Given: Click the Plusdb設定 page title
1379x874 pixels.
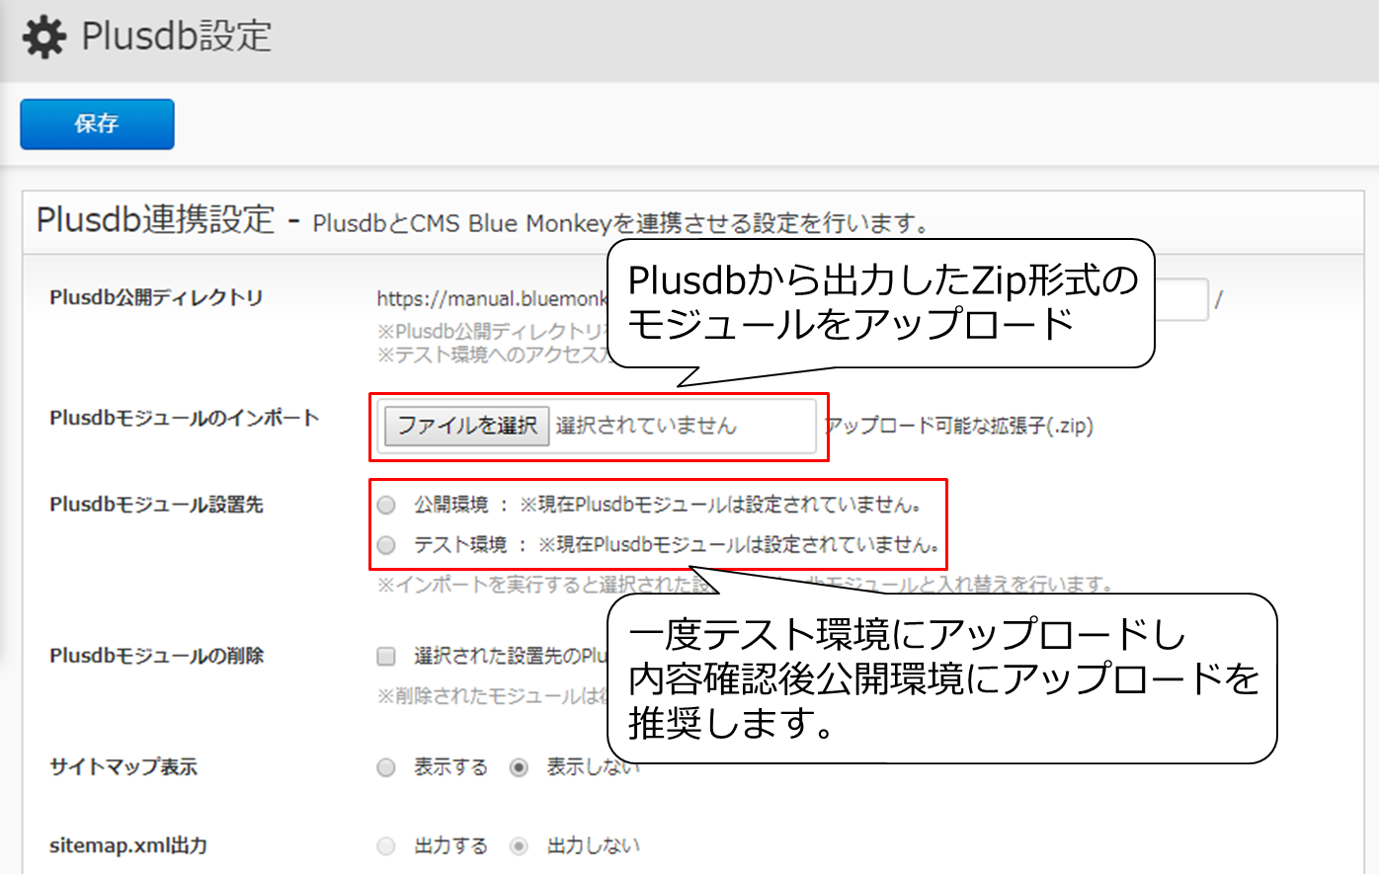Looking at the screenshot, I should [176, 37].
